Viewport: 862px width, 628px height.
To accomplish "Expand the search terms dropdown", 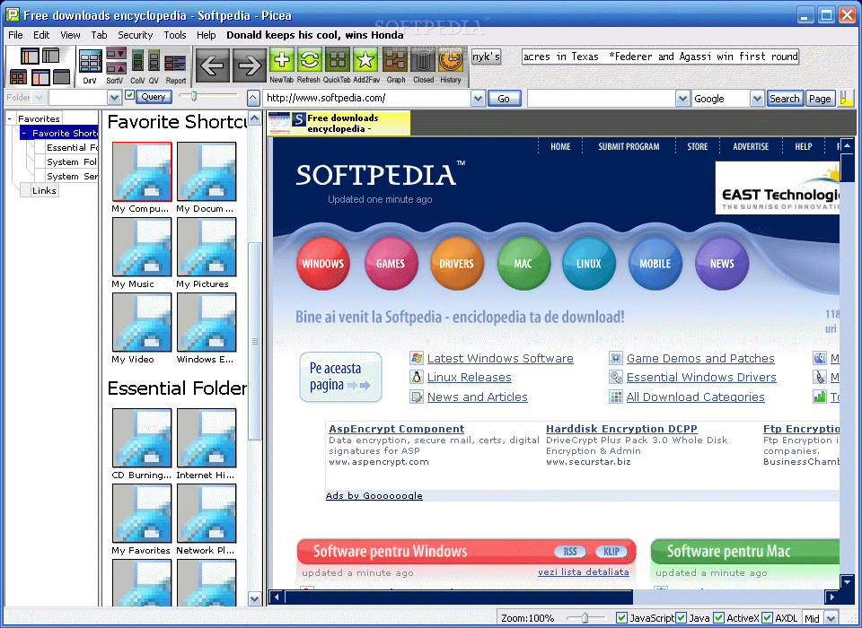I will click(x=682, y=99).
